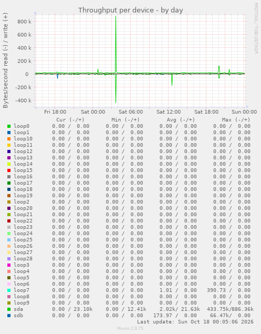Select the 'loop28' legend label
This screenshot has height=334, width=261.
point(23,259)
